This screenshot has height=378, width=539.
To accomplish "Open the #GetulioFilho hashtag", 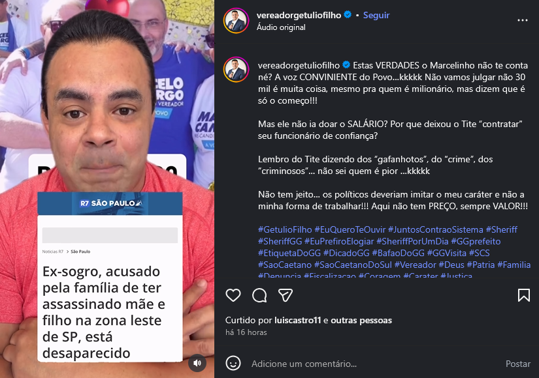I will [285, 229].
